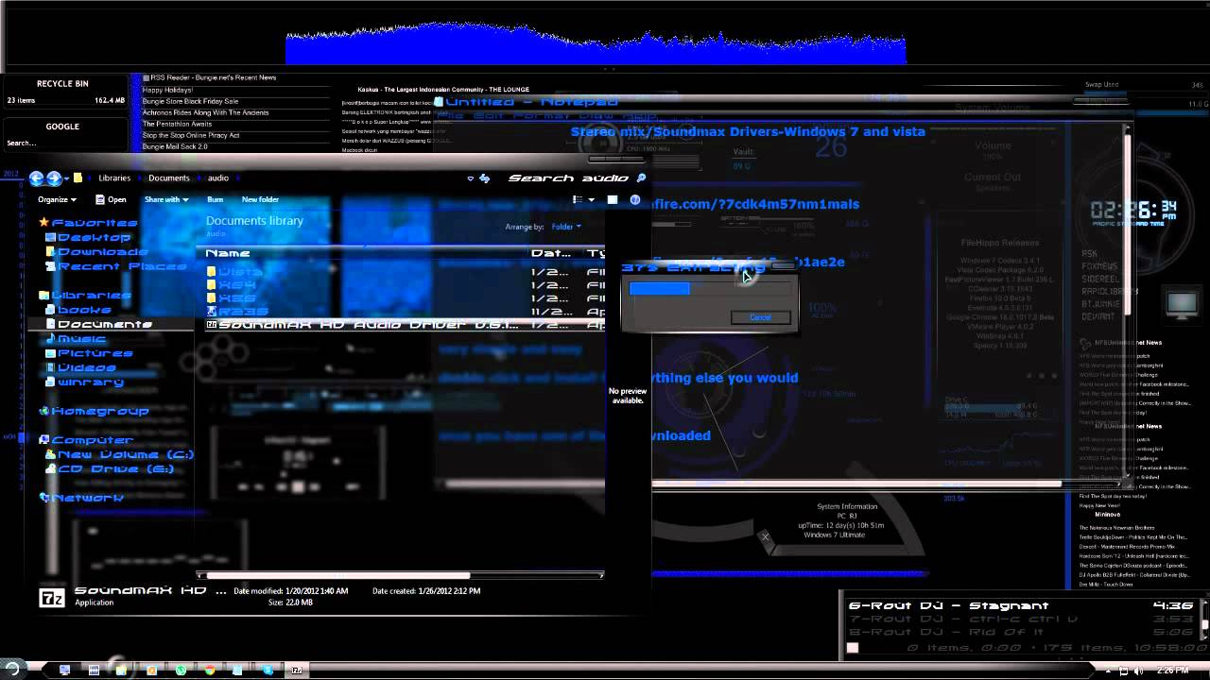Viewport: 1210px width, 680px height.
Task: Open 'Bungie Store Black Friday Sale' feed item
Action: [x=190, y=101]
